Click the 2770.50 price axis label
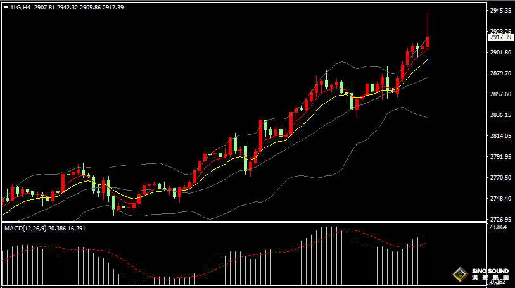Image resolution: width=515 pixels, height=288 pixels. click(500, 177)
